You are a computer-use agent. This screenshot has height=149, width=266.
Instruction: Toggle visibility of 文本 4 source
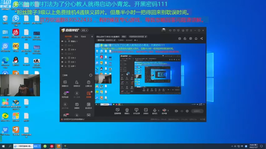coord(62,49)
